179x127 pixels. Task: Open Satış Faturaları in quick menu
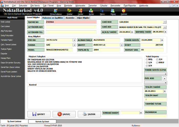tap(7, 35)
